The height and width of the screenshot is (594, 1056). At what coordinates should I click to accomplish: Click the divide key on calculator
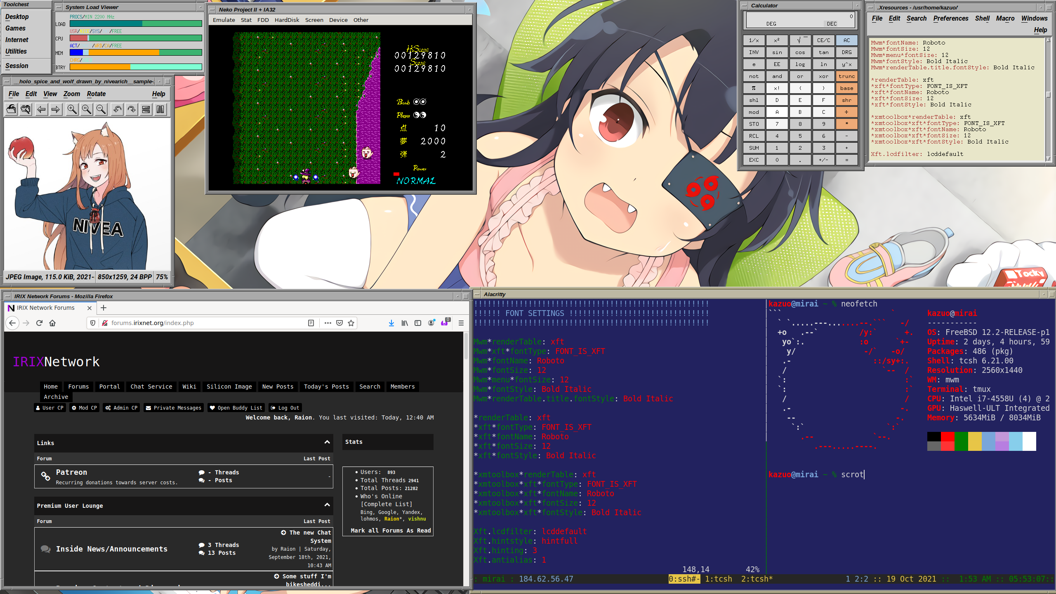pyautogui.click(x=846, y=112)
